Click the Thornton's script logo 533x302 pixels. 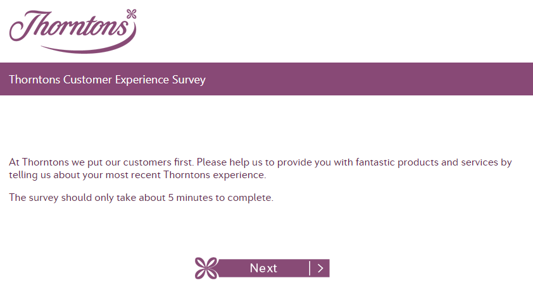click(73, 31)
